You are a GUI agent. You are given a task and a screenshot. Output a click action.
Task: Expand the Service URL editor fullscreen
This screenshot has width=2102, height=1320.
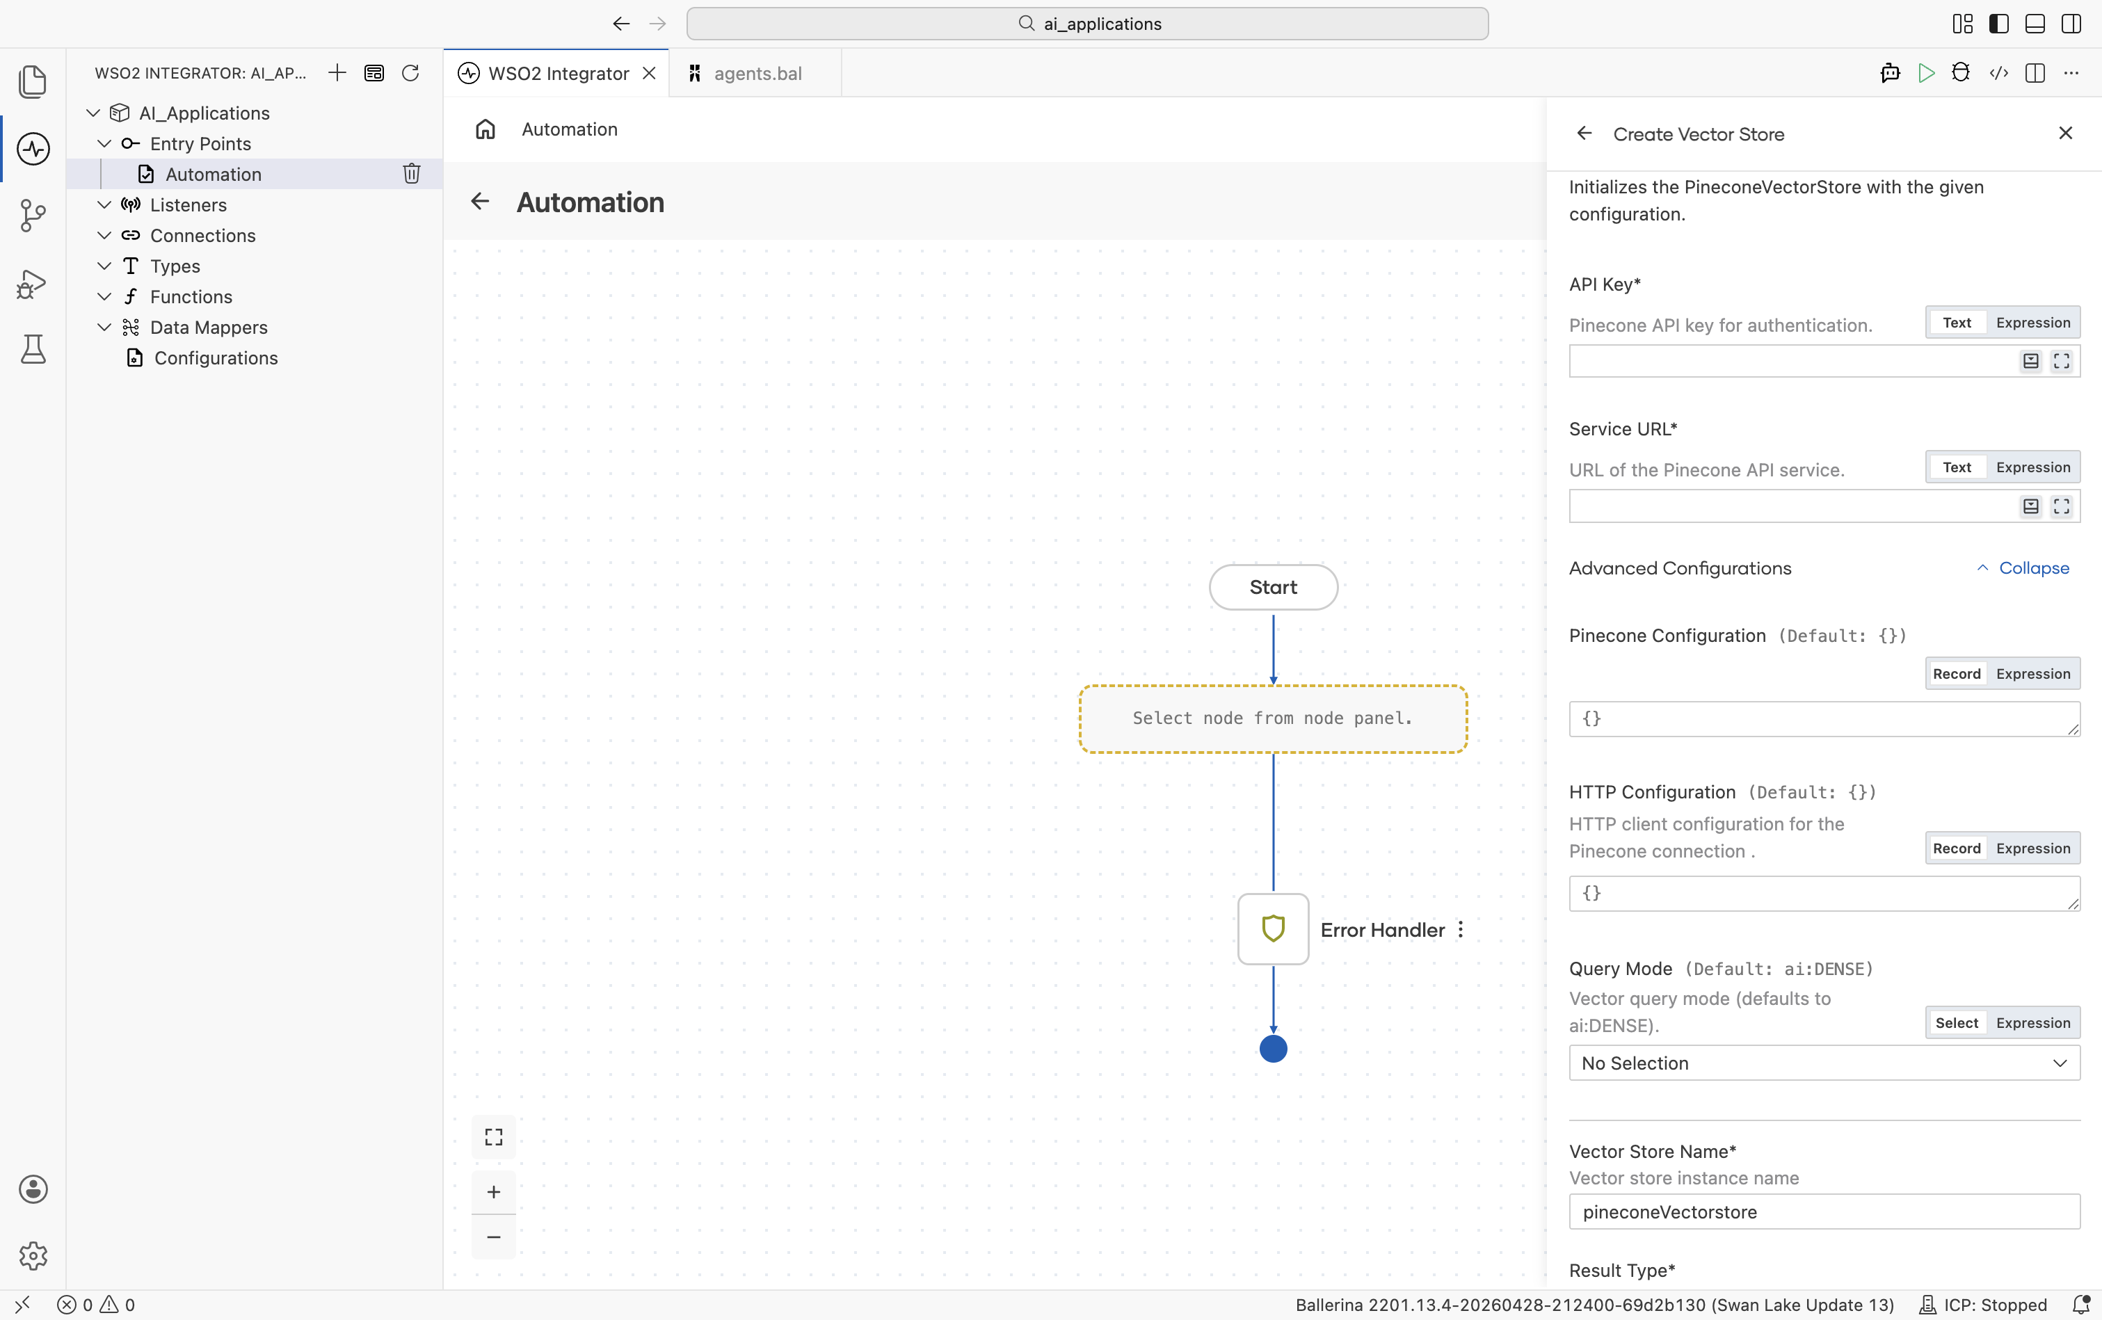click(x=2062, y=506)
